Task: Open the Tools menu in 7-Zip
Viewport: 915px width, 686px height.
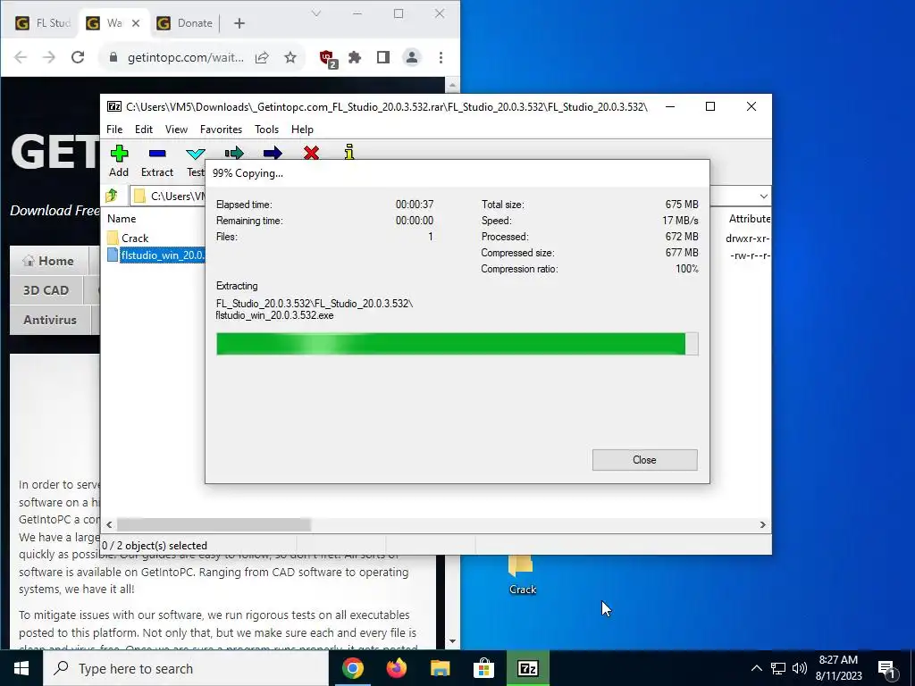Action: pyautogui.click(x=266, y=129)
